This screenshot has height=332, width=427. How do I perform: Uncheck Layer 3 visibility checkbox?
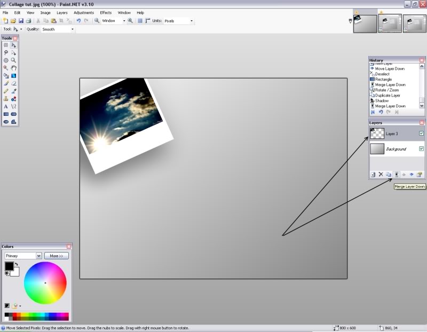click(x=421, y=133)
